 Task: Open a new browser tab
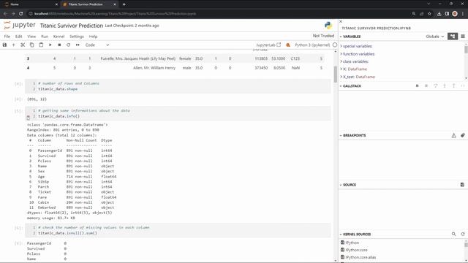(x=124, y=4)
